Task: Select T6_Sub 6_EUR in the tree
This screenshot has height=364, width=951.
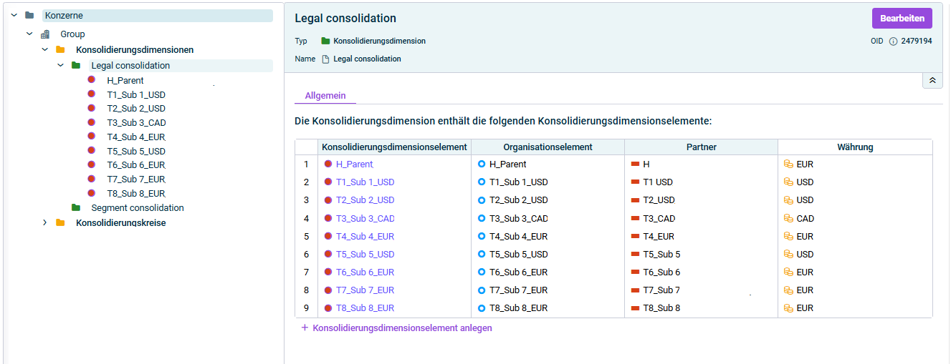Action: [136, 165]
